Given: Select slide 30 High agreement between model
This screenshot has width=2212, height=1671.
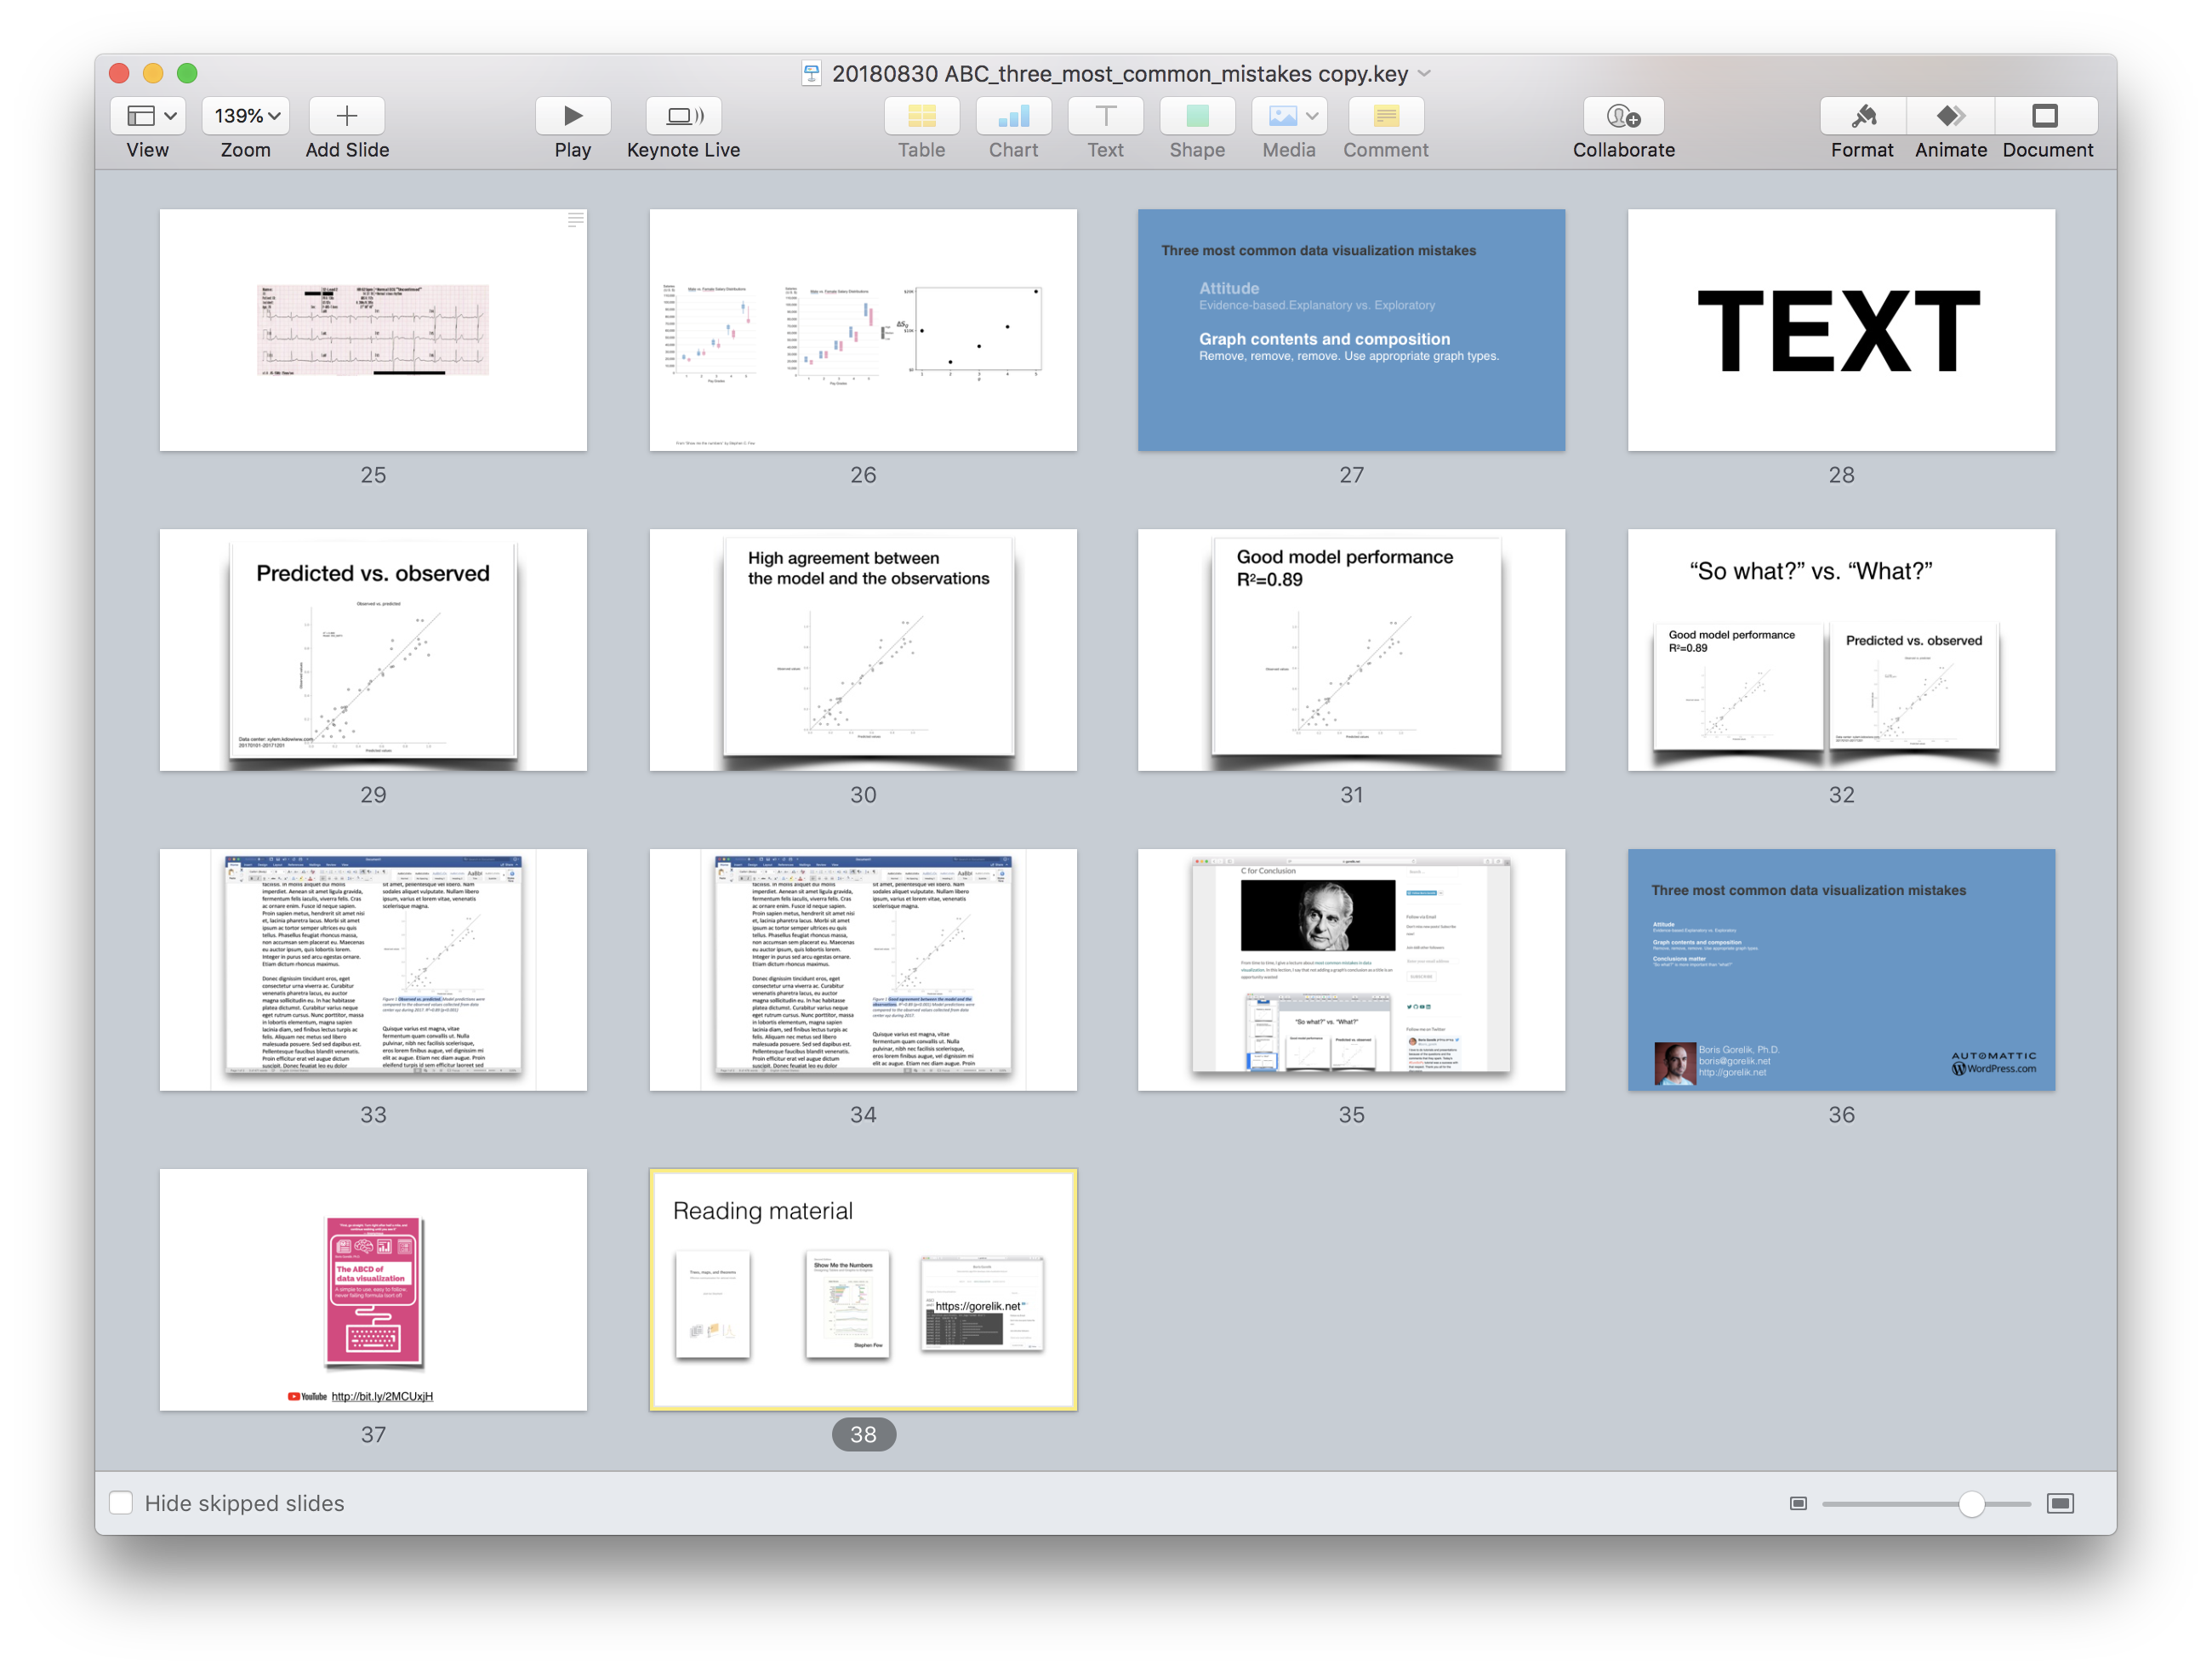Looking at the screenshot, I should click(x=863, y=650).
